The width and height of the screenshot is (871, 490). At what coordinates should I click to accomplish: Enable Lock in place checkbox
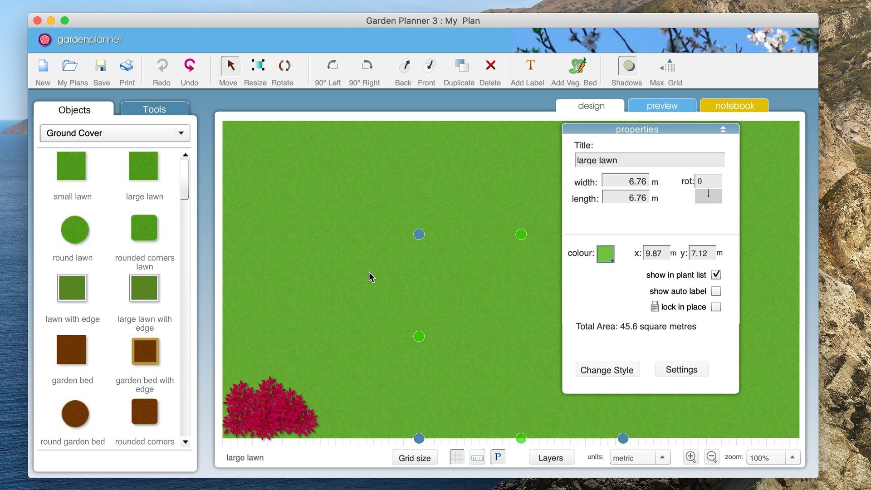coord(715,306)
